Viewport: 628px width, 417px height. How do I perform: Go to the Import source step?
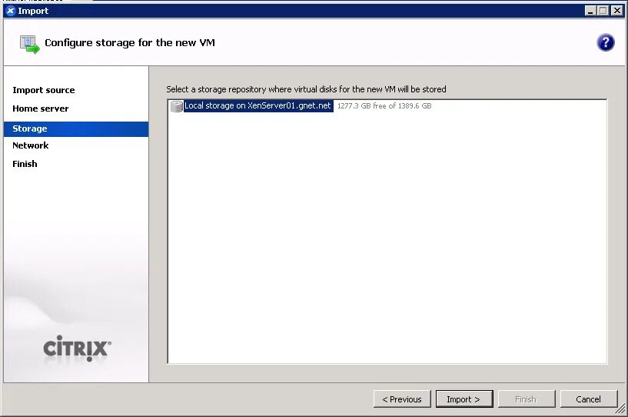pos(44,90)
